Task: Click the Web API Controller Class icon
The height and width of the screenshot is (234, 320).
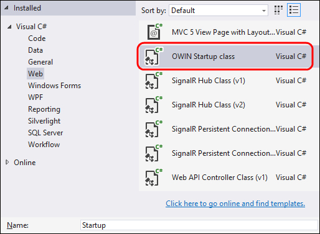Action: [154, 178]
